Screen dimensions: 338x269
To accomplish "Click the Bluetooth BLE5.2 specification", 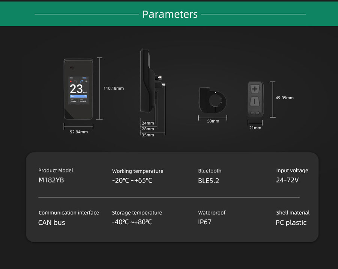I will [x=208, y=180].
